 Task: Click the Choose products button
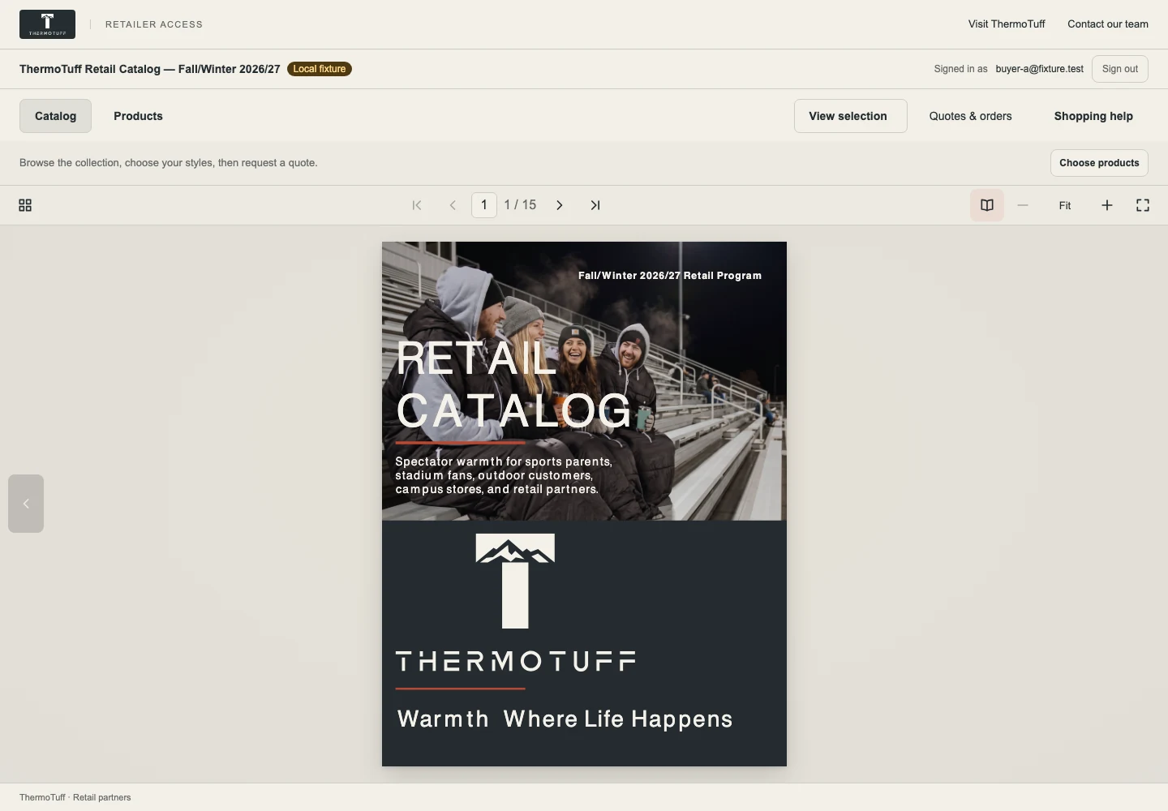pos(1099,163)
